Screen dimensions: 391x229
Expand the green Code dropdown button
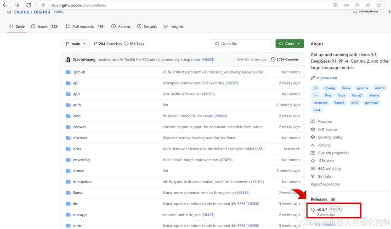tap(290, 44)
